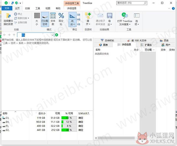Click the 48 % free bar for G:

pyautogui.click(x=69, y=130)
